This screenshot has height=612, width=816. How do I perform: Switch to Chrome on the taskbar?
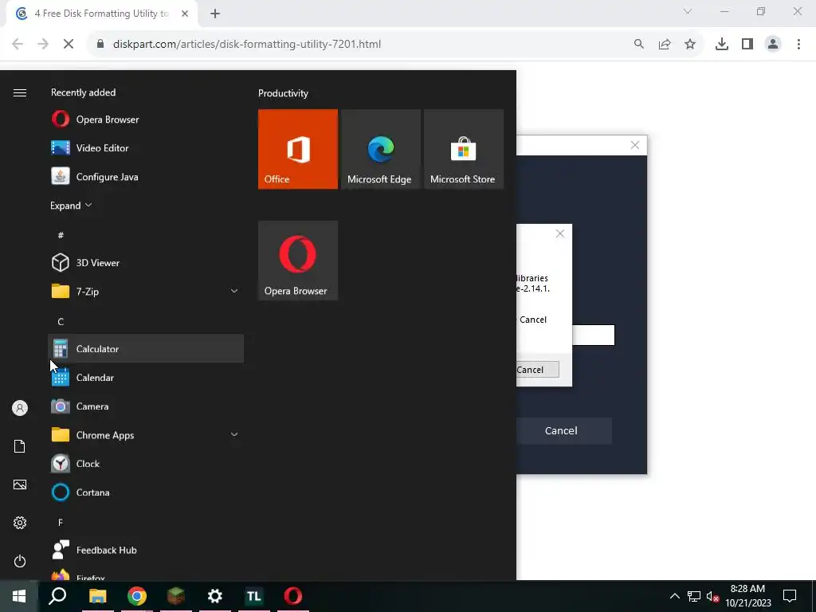pyautogui.click(x=137, y=596)
